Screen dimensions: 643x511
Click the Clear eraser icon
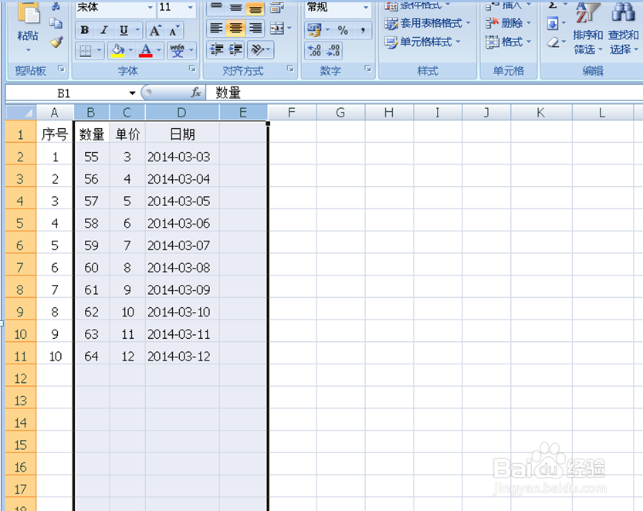tap(553, 42)
